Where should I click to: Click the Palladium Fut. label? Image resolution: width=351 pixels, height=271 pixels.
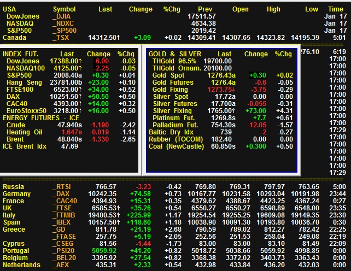[175, 125]
